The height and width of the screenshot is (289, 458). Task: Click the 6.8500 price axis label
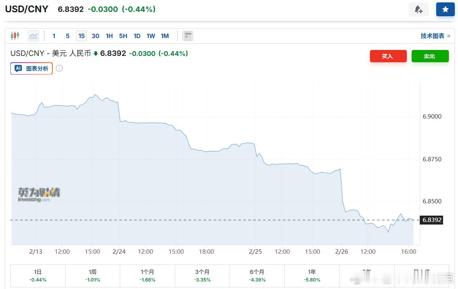pos(432,201)
